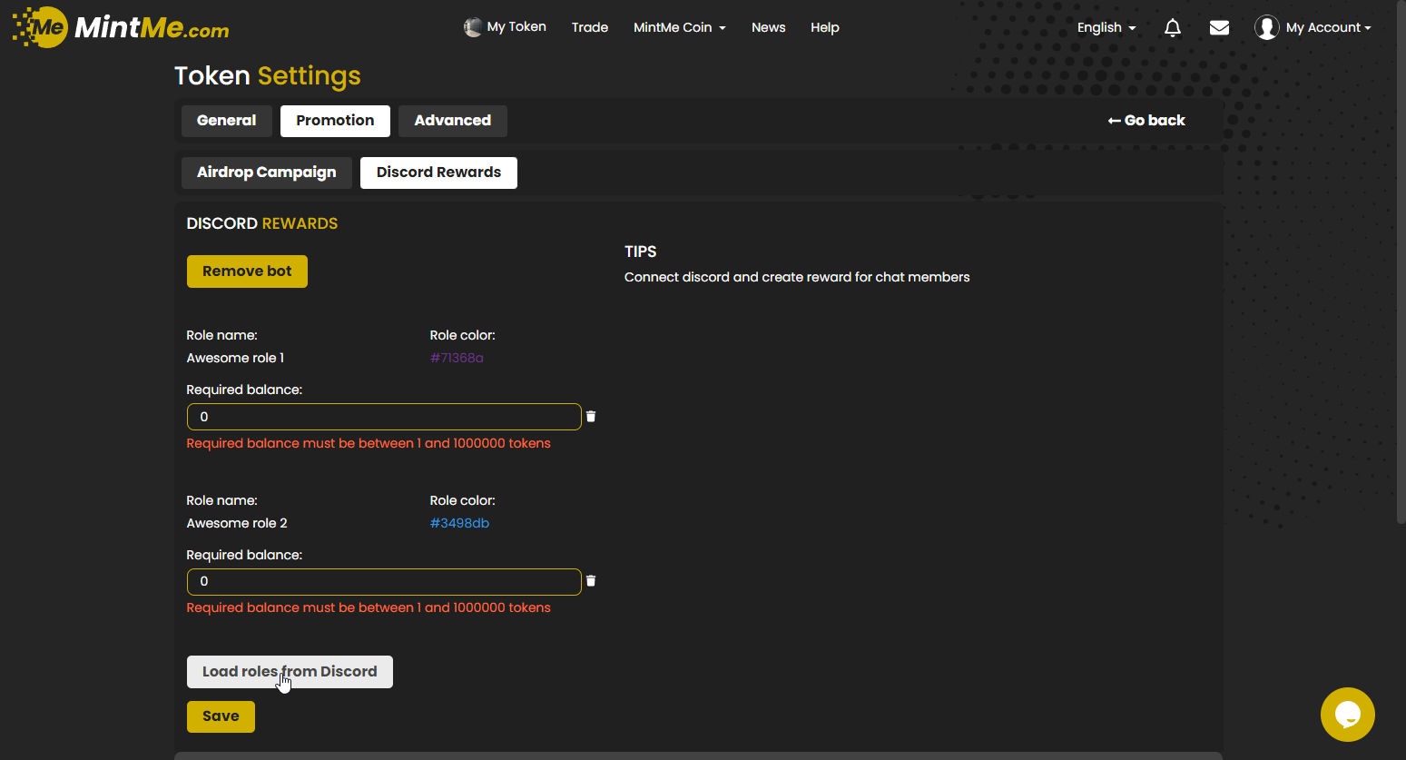Switch to the General tab
The height and width of the screenshot is (760, 1406).
pyautogui.click(x=226, y=121)
